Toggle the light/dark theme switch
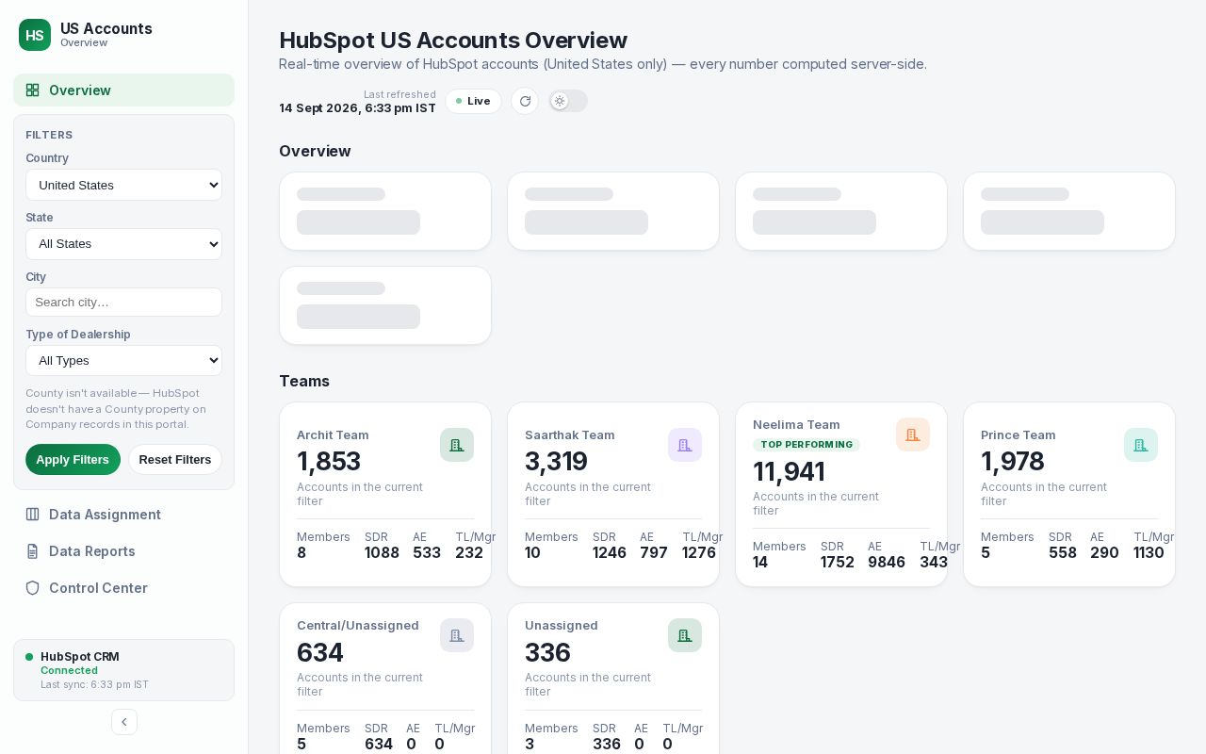The image size is (1206, 754). pos(568,101)
